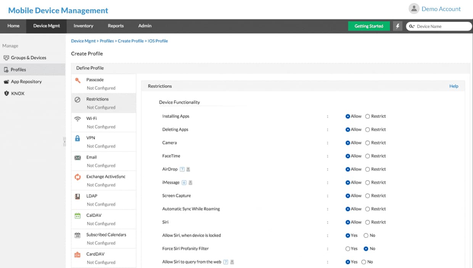Click the Restrictions prohibition icon

pos(77,99)
